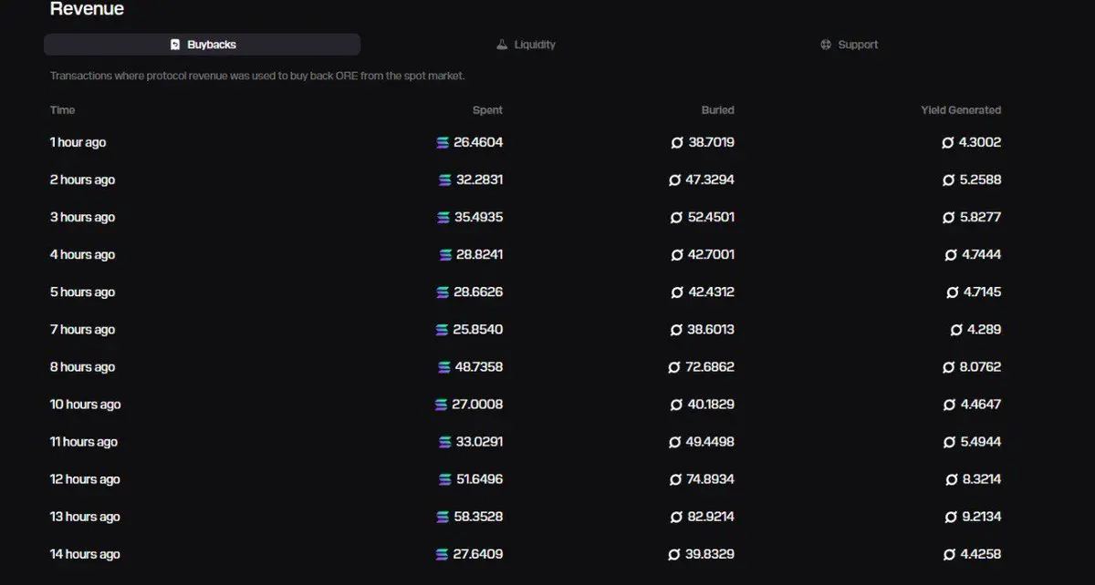Open the '1 hour ago' transaction

[x=78, y=143]
